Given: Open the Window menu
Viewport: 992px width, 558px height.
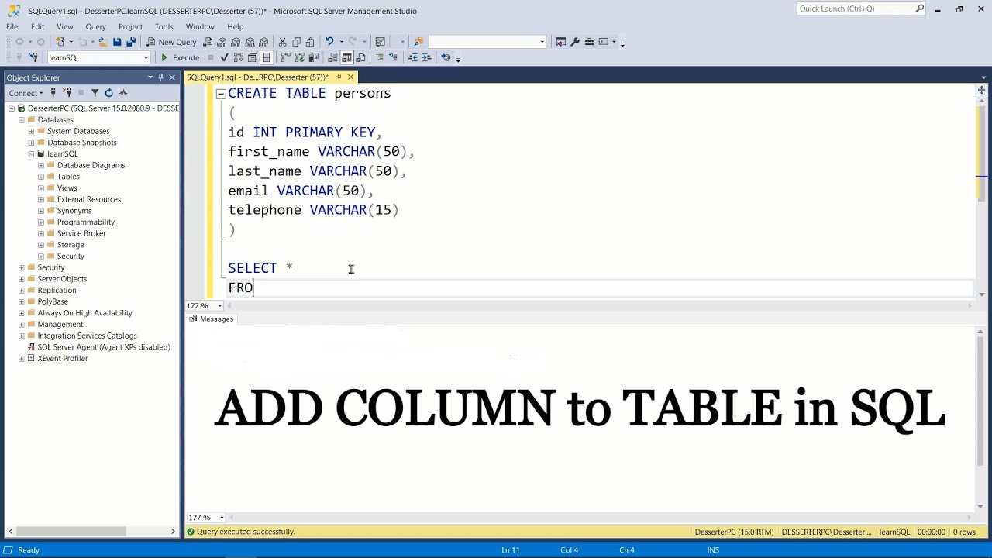Looking at the screenshot, I should point(200,26).
